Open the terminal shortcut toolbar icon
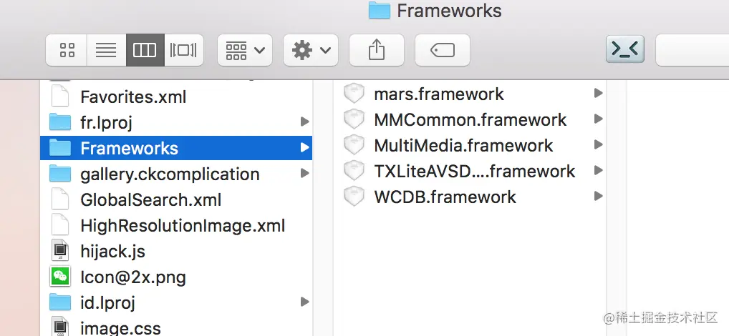Viewport: 729px width, 336px height. click(x=625, y=49)
